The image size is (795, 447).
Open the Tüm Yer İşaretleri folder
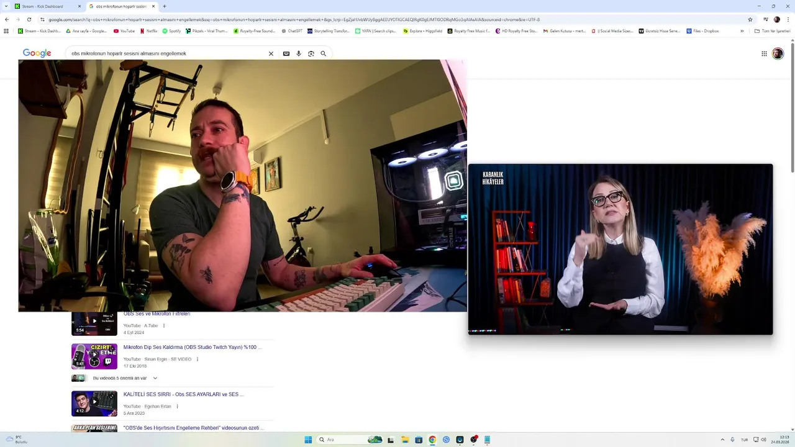pos(773,30)
